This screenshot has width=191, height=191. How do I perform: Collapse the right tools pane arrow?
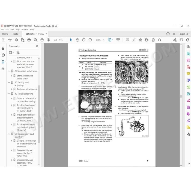point(189,163)
